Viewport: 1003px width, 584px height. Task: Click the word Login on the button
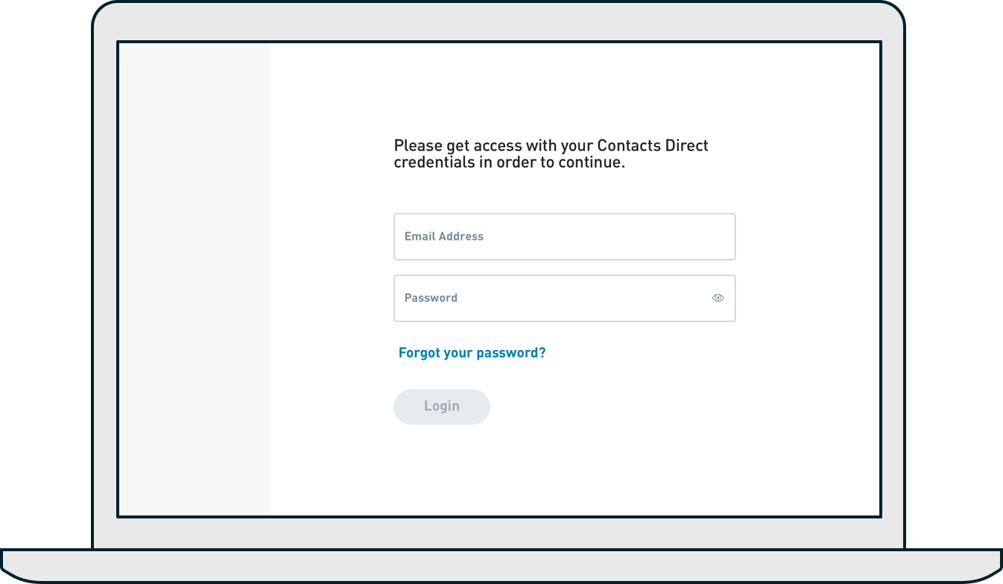(x=441, y=406)
